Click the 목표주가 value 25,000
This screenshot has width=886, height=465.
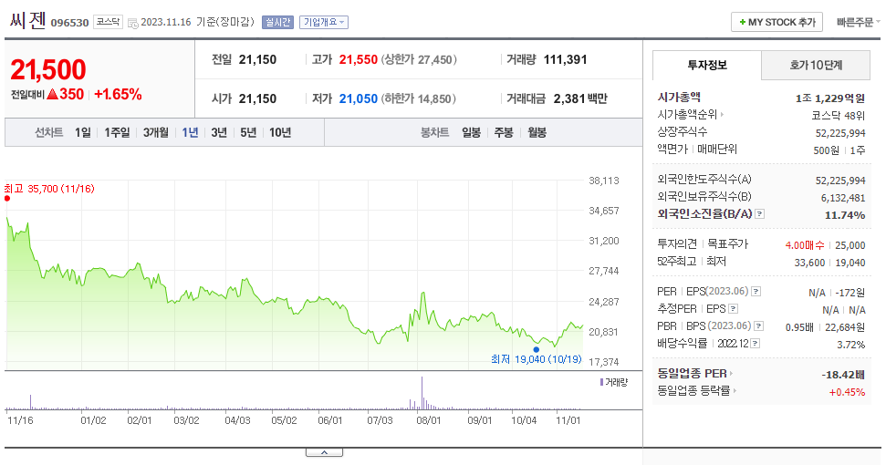point(850,245)
